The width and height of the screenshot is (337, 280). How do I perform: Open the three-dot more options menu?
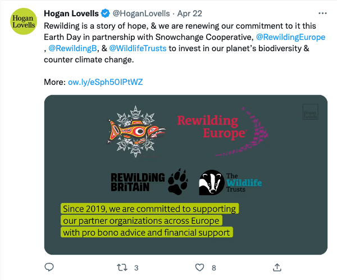(322, 13)
